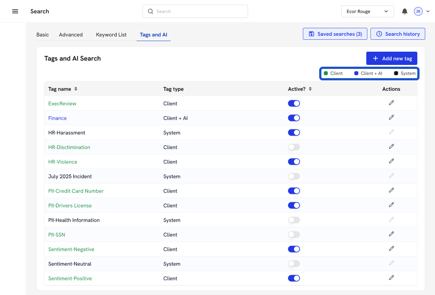
Task: Open the Ecor Rouge organization dropdown
Action: 367,11
